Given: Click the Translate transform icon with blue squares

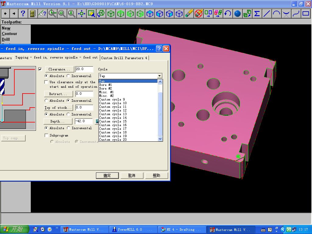Looking at the screenshot, I should click(x=208, y=14).
